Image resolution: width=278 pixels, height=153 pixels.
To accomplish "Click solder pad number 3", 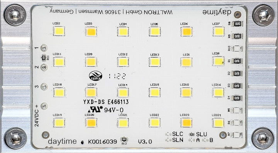I will [x=44, y=86].
